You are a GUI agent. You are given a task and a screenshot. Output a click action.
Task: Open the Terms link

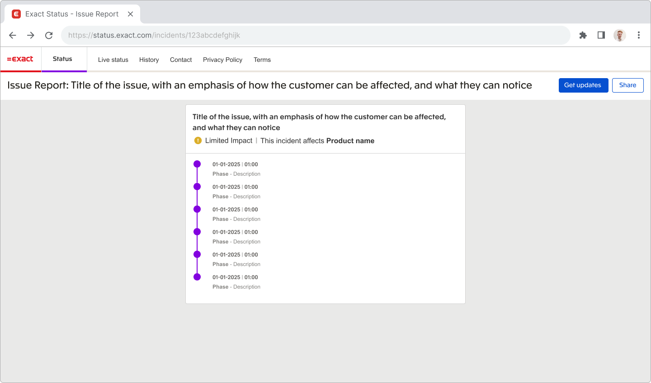tap(262, 60)
